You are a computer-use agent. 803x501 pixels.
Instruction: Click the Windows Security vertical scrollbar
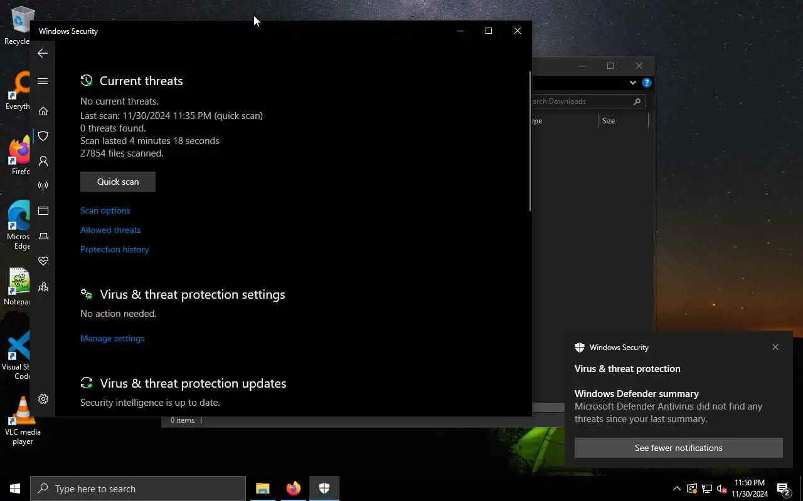coord(530,141)
